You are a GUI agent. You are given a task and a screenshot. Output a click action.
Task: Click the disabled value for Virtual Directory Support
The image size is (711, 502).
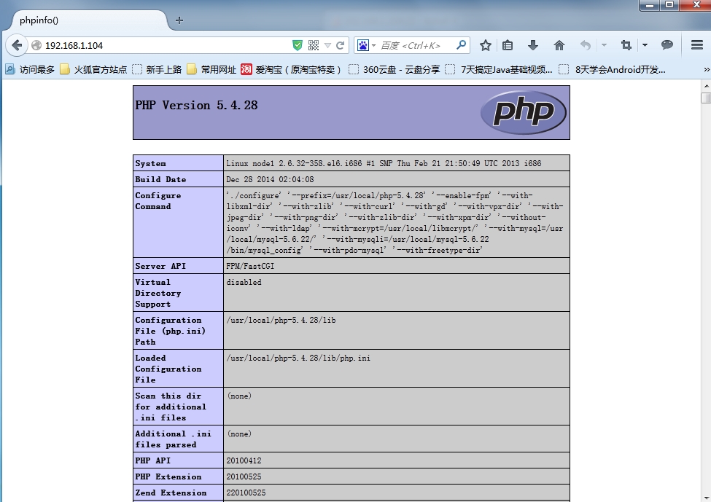(x=244, y=282)
